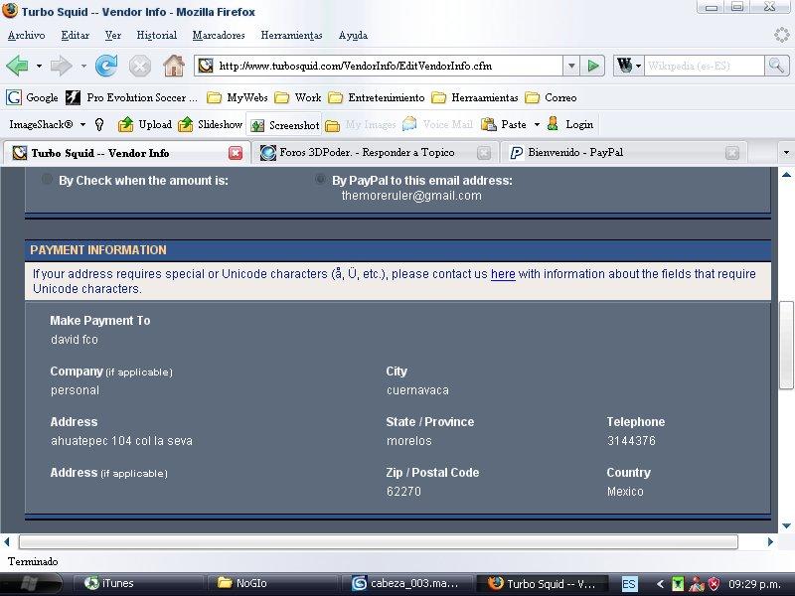
Task: Show hidden system tray icons arrow
Action: (660, 584)
